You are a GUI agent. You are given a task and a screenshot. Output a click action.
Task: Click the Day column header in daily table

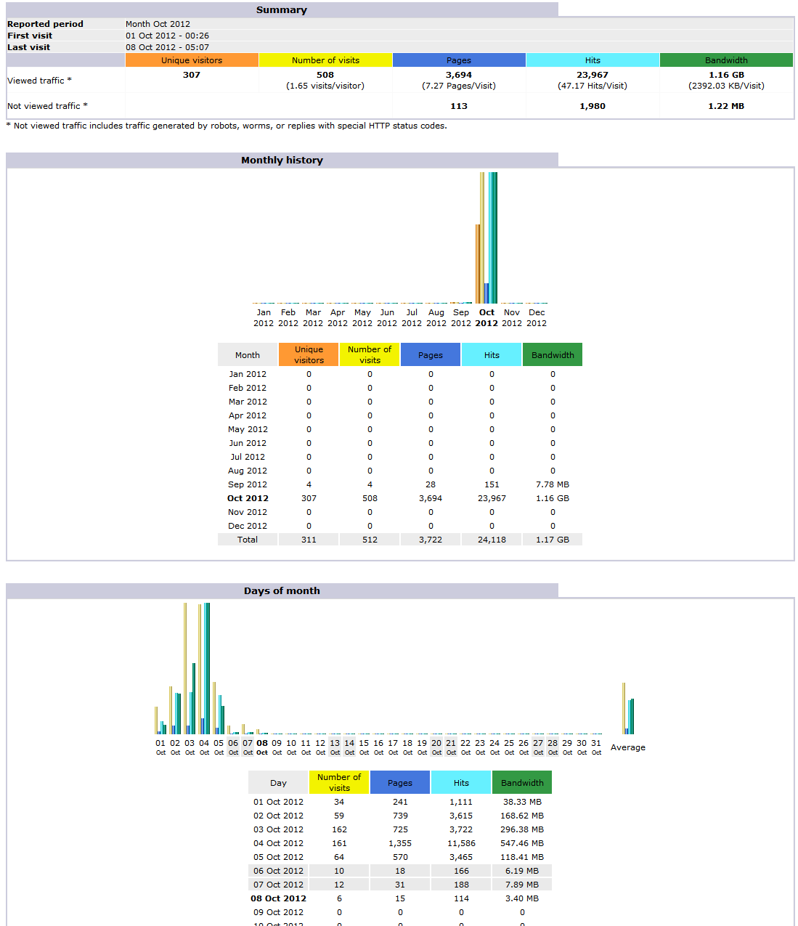pyautogui.click(x=278, y=783)
